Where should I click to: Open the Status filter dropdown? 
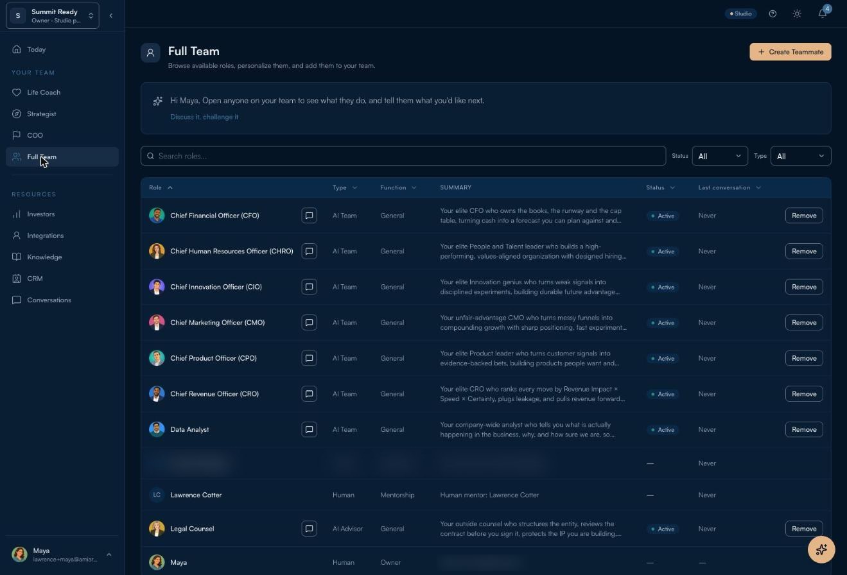click(x=720, y=156)
